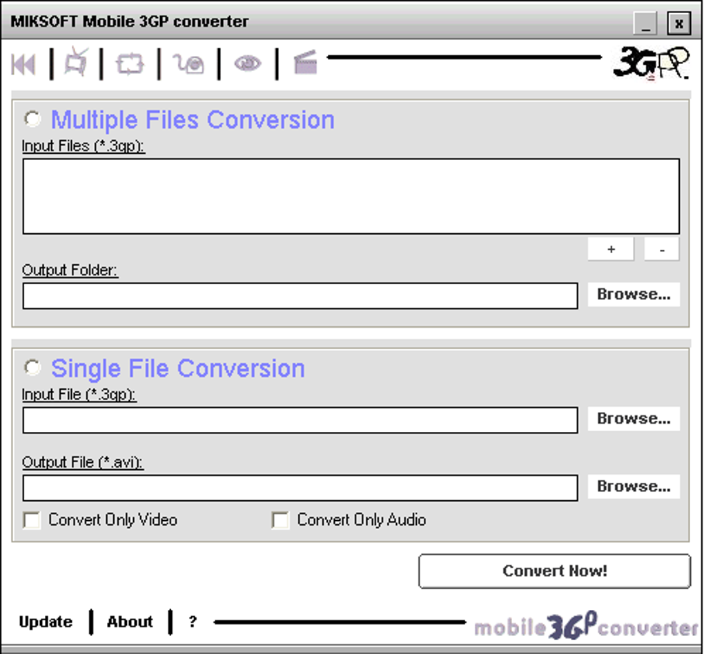704x654 pixels.
Task: Click the webcam toolbar icon
Action: (188, 64)
